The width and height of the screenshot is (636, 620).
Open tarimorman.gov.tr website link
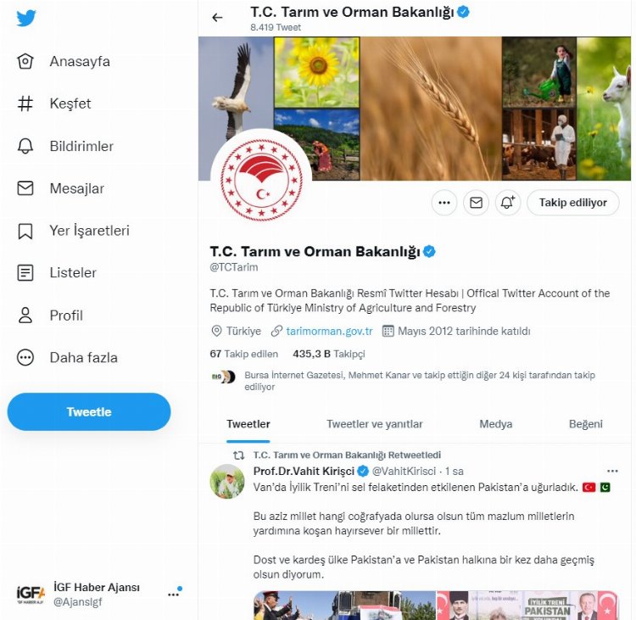coord(329,331)
